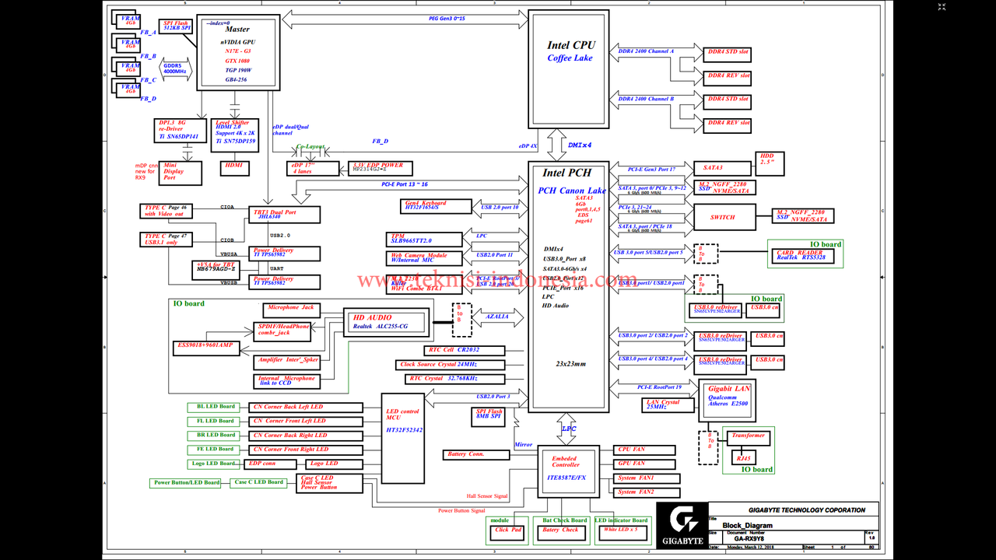The height and width of the screenshot is (560, 996).
Task: Click the 'GDDR5 4000MHz' arrow label
Action: point(174,68)
